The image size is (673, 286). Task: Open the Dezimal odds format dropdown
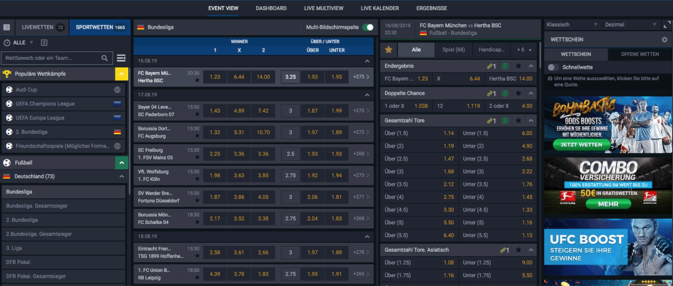tap(630, 25)
